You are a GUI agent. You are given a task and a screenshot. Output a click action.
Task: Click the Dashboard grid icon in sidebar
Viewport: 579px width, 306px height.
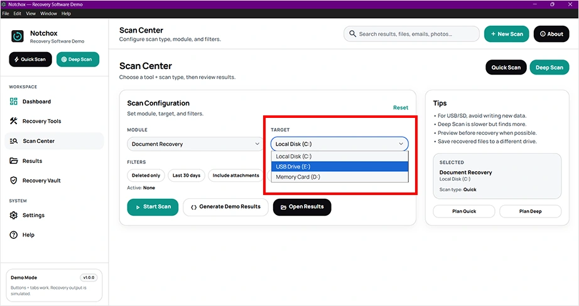pos(14,102)
